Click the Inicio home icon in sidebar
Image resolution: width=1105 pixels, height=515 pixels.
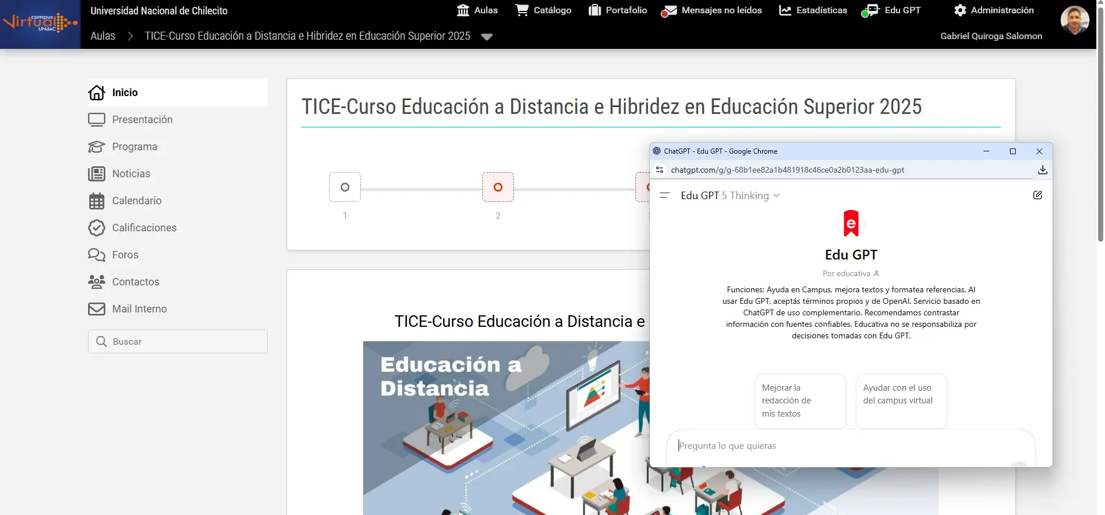click(x=97, y=93)
